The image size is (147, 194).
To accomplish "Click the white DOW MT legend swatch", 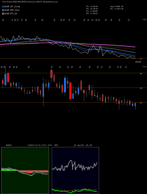I will [x=3, y=10].
